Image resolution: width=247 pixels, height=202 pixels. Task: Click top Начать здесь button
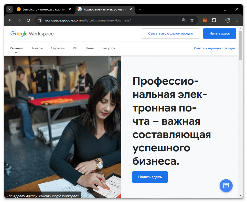click(x=219, y=33)
